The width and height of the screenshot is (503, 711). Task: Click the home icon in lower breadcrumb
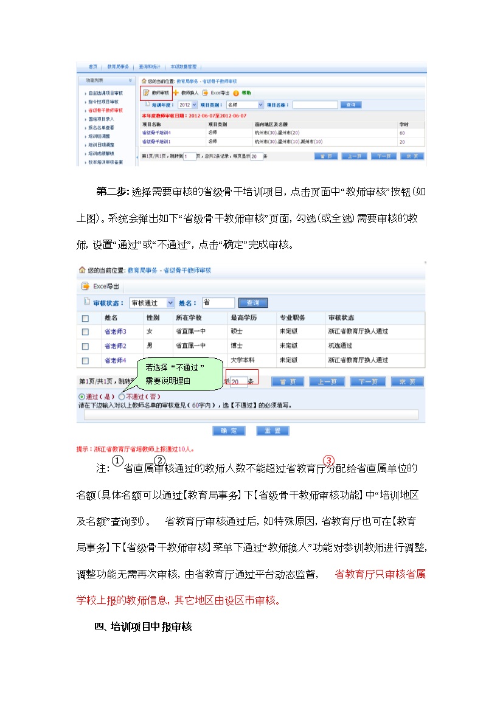tap(82, 269)
